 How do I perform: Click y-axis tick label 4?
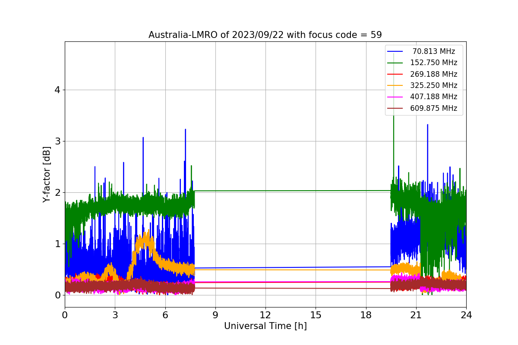pyautogui.click(x=57, y=90)
